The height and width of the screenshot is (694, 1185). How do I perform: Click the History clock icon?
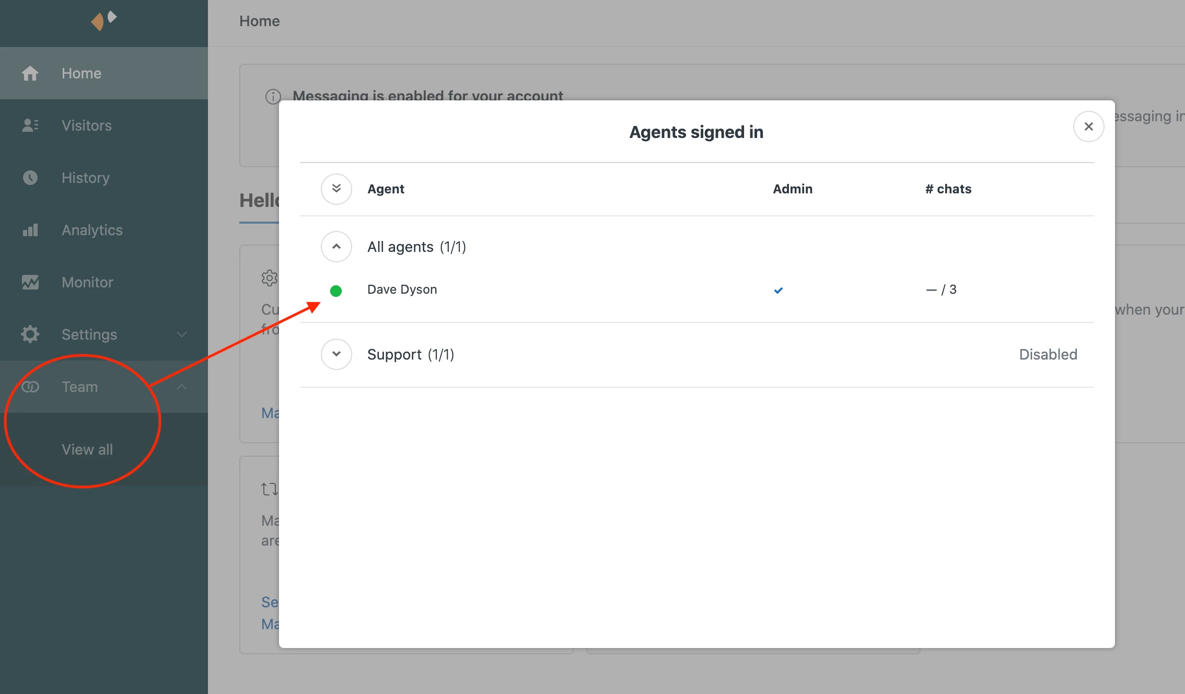pyautogui.click(x=30, y=178)
